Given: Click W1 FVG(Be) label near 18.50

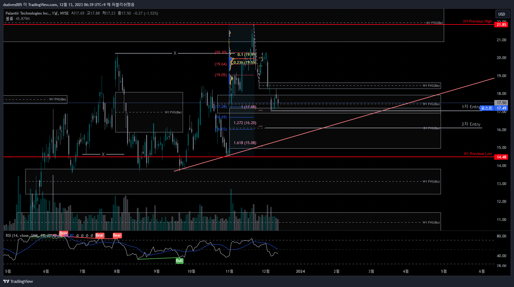Looking at the screenshot, I should point(431,86).
